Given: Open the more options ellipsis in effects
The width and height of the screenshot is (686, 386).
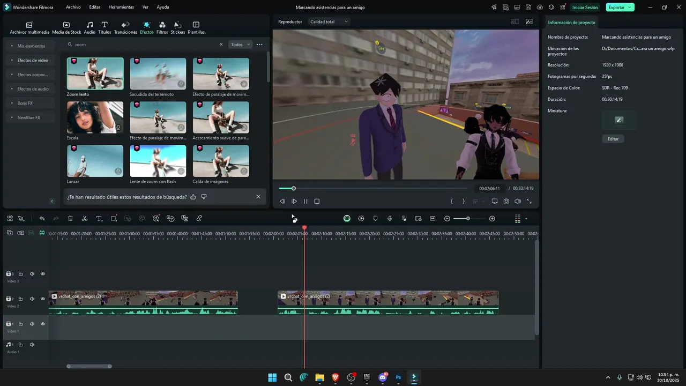Looking at the screenshot, I should (x=260, y=44).
